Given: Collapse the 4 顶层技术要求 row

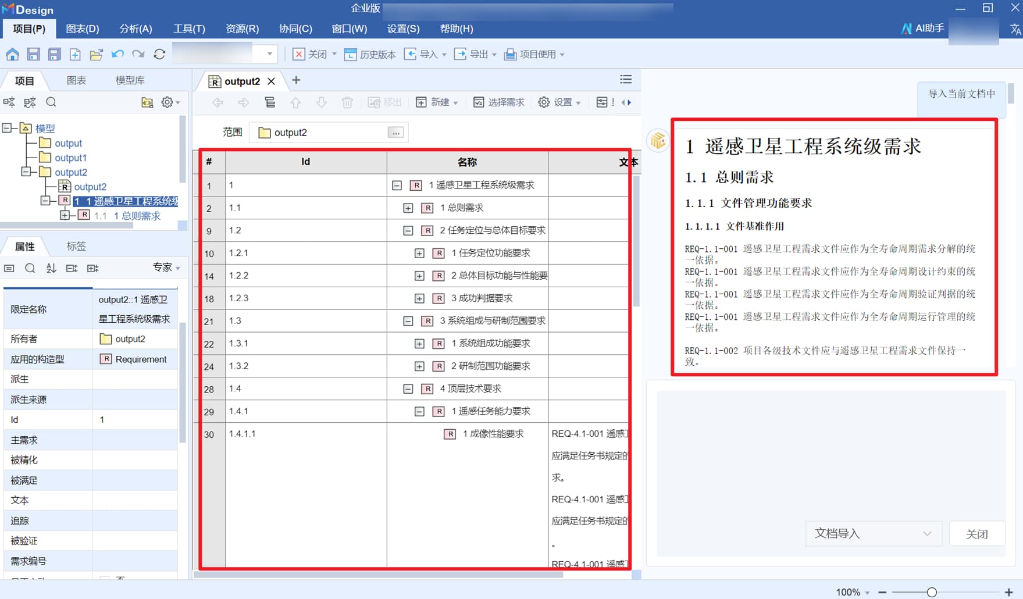Looking at the screenshot, I should pos(408,389).
